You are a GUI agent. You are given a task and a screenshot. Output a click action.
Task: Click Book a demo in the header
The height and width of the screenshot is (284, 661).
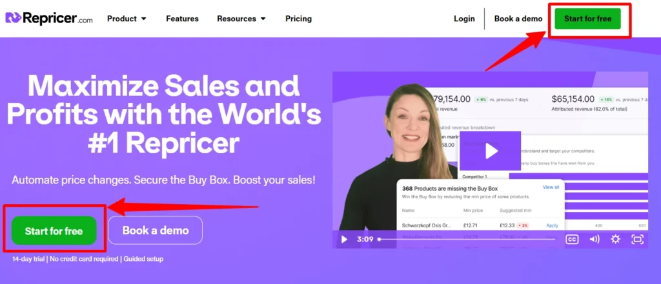(518, 19)
